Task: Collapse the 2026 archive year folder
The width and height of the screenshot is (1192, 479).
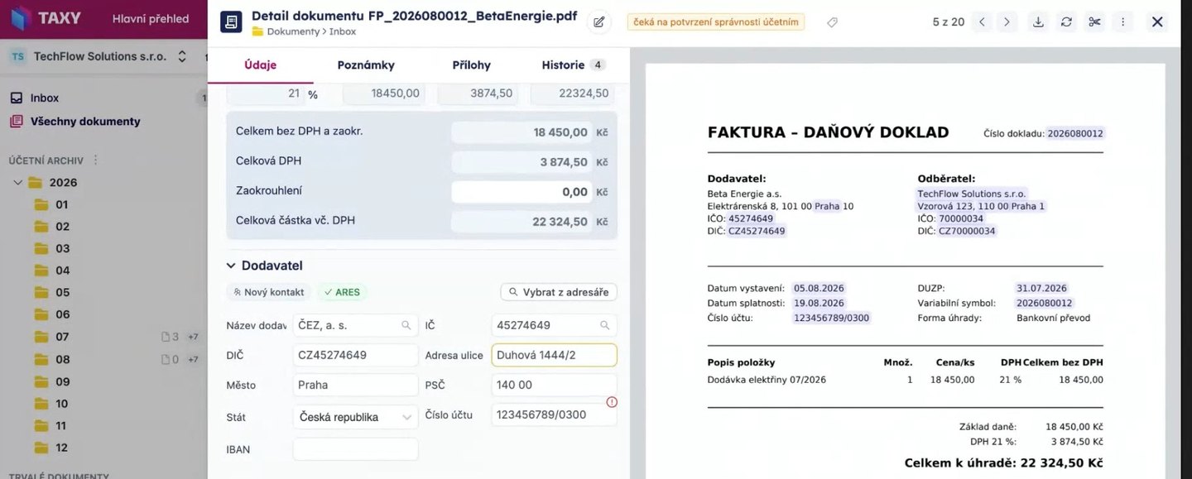Action: click(18, 182)
